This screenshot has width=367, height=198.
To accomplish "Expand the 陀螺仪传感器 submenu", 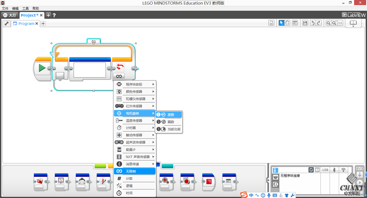I will (x=135, y=99).
